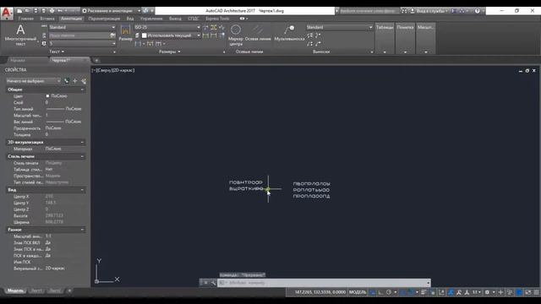Open the AutoCAD application menu logo

pos(7,14)
